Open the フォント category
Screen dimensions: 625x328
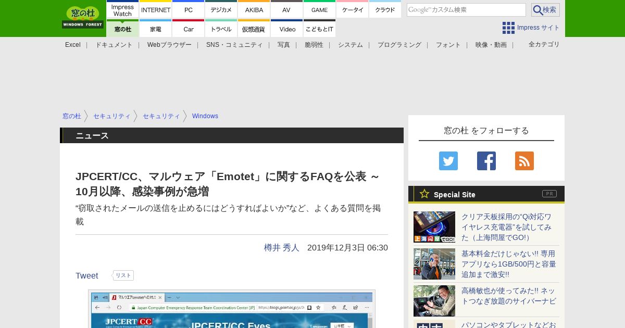click(x=448, y=45)
